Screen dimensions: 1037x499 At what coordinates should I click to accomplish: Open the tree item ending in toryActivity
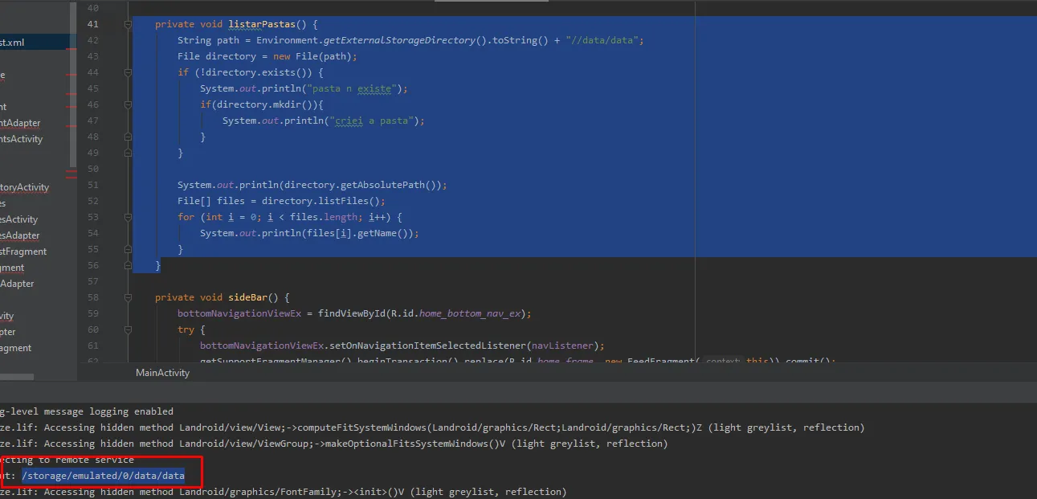point(25,187)
